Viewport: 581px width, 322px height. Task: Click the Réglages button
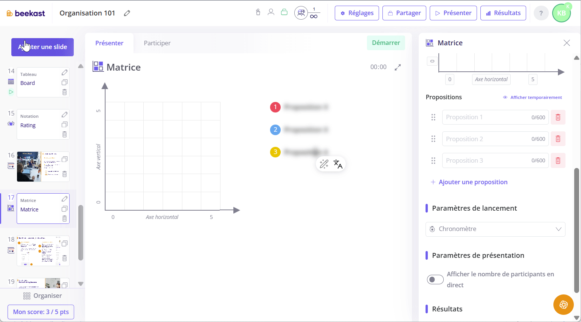point(357,13)
